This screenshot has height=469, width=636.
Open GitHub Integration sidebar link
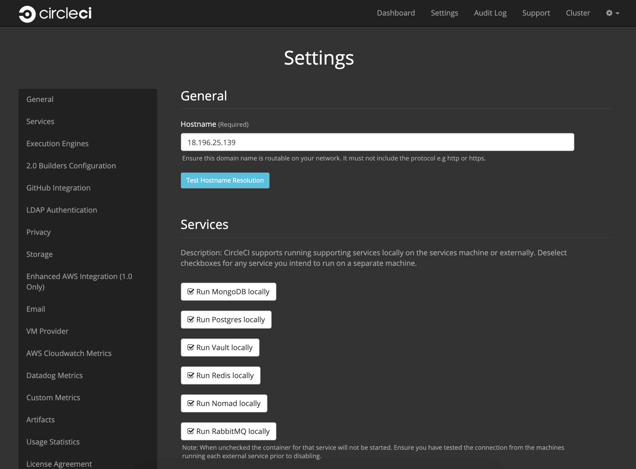click(58, 188)
